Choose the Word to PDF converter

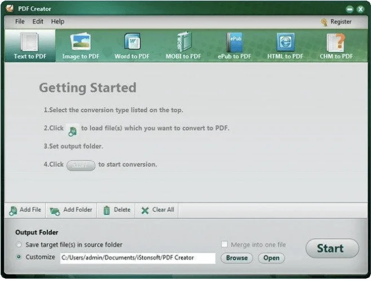click(132, 46)
